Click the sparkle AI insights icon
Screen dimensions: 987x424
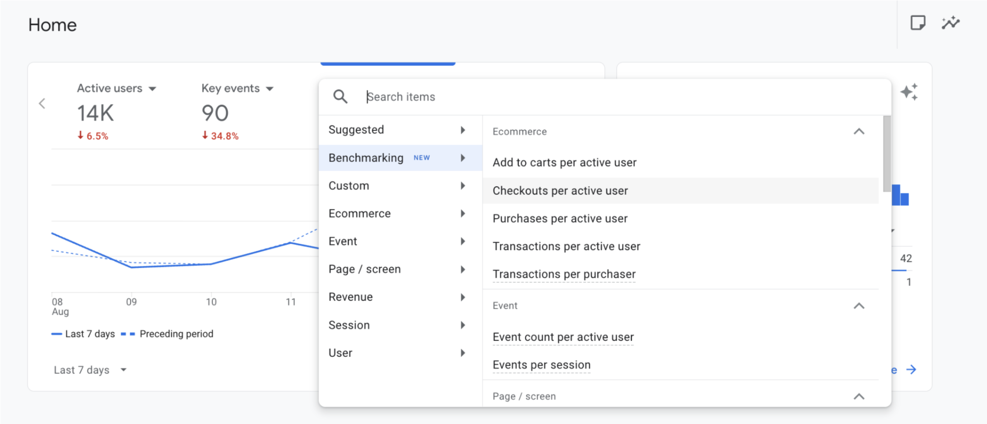[x=909, y=92]
